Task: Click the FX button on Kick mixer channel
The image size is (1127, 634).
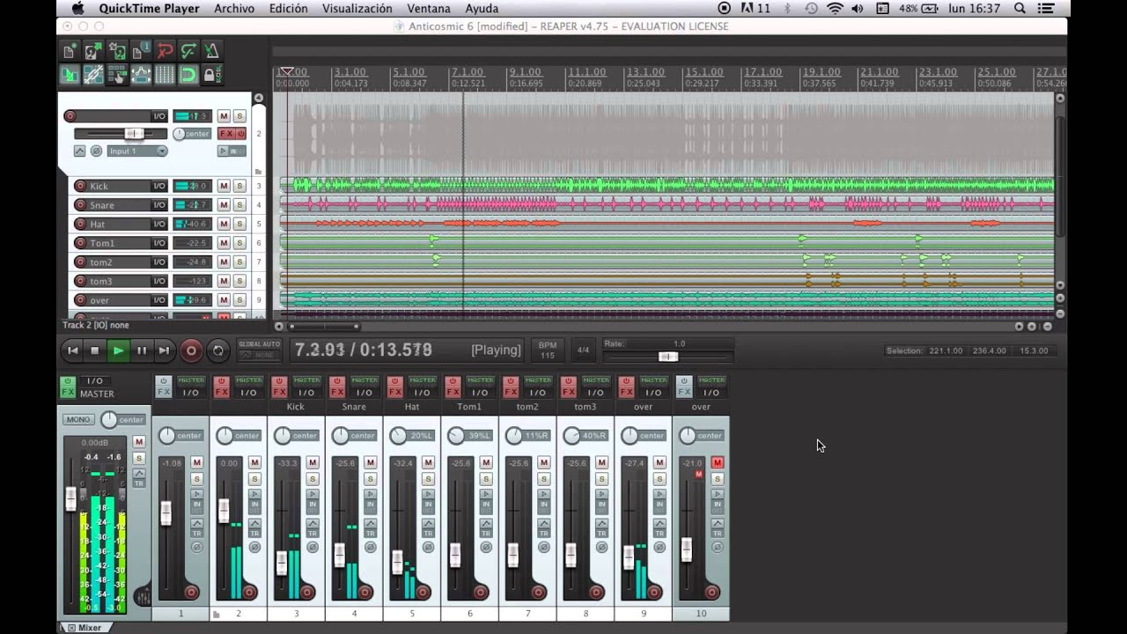Action: 279,392
